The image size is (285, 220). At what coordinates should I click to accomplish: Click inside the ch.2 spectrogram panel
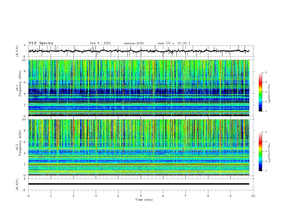click(x=139, y=147)
